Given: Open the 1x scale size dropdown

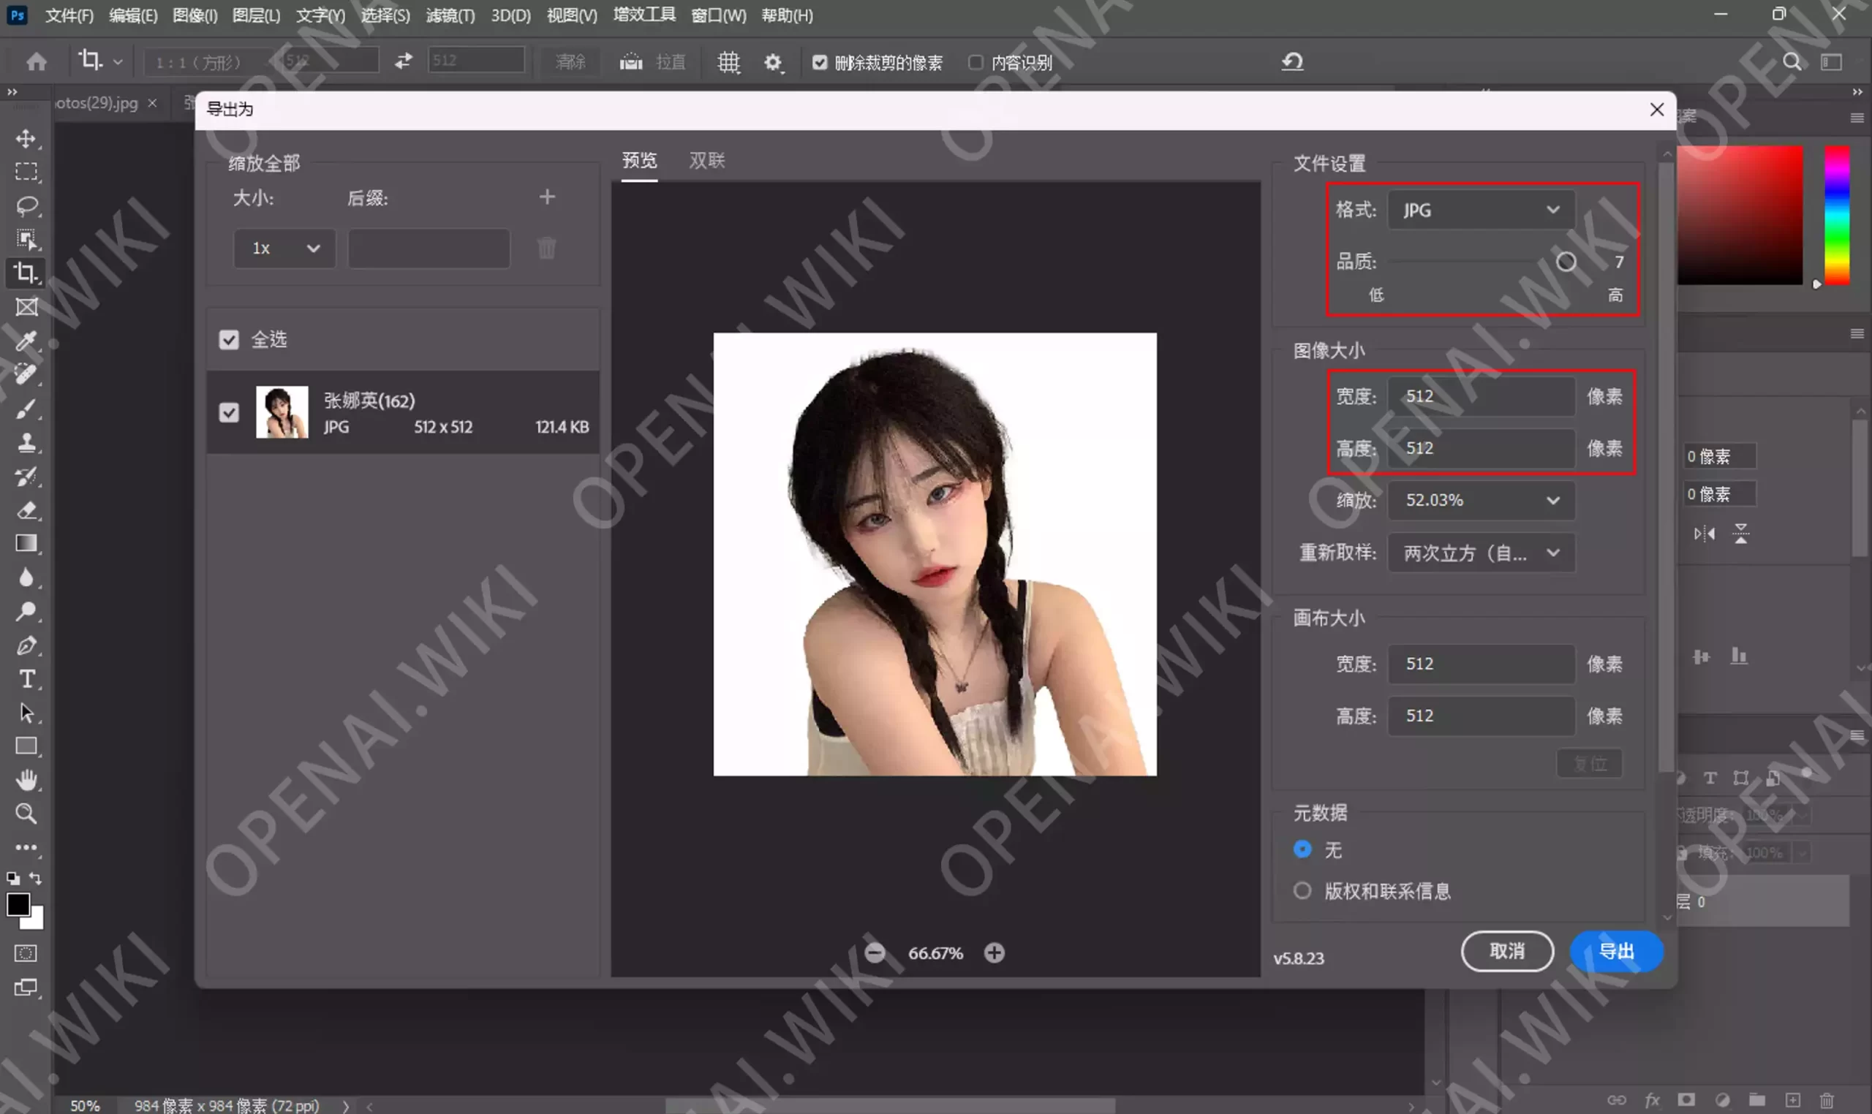Looking at the screenshot, I should pos(284,249).
